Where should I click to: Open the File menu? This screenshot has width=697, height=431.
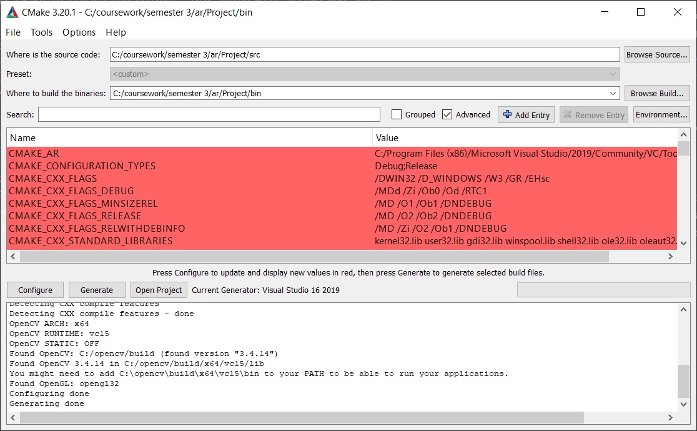(x=13, y=32)
